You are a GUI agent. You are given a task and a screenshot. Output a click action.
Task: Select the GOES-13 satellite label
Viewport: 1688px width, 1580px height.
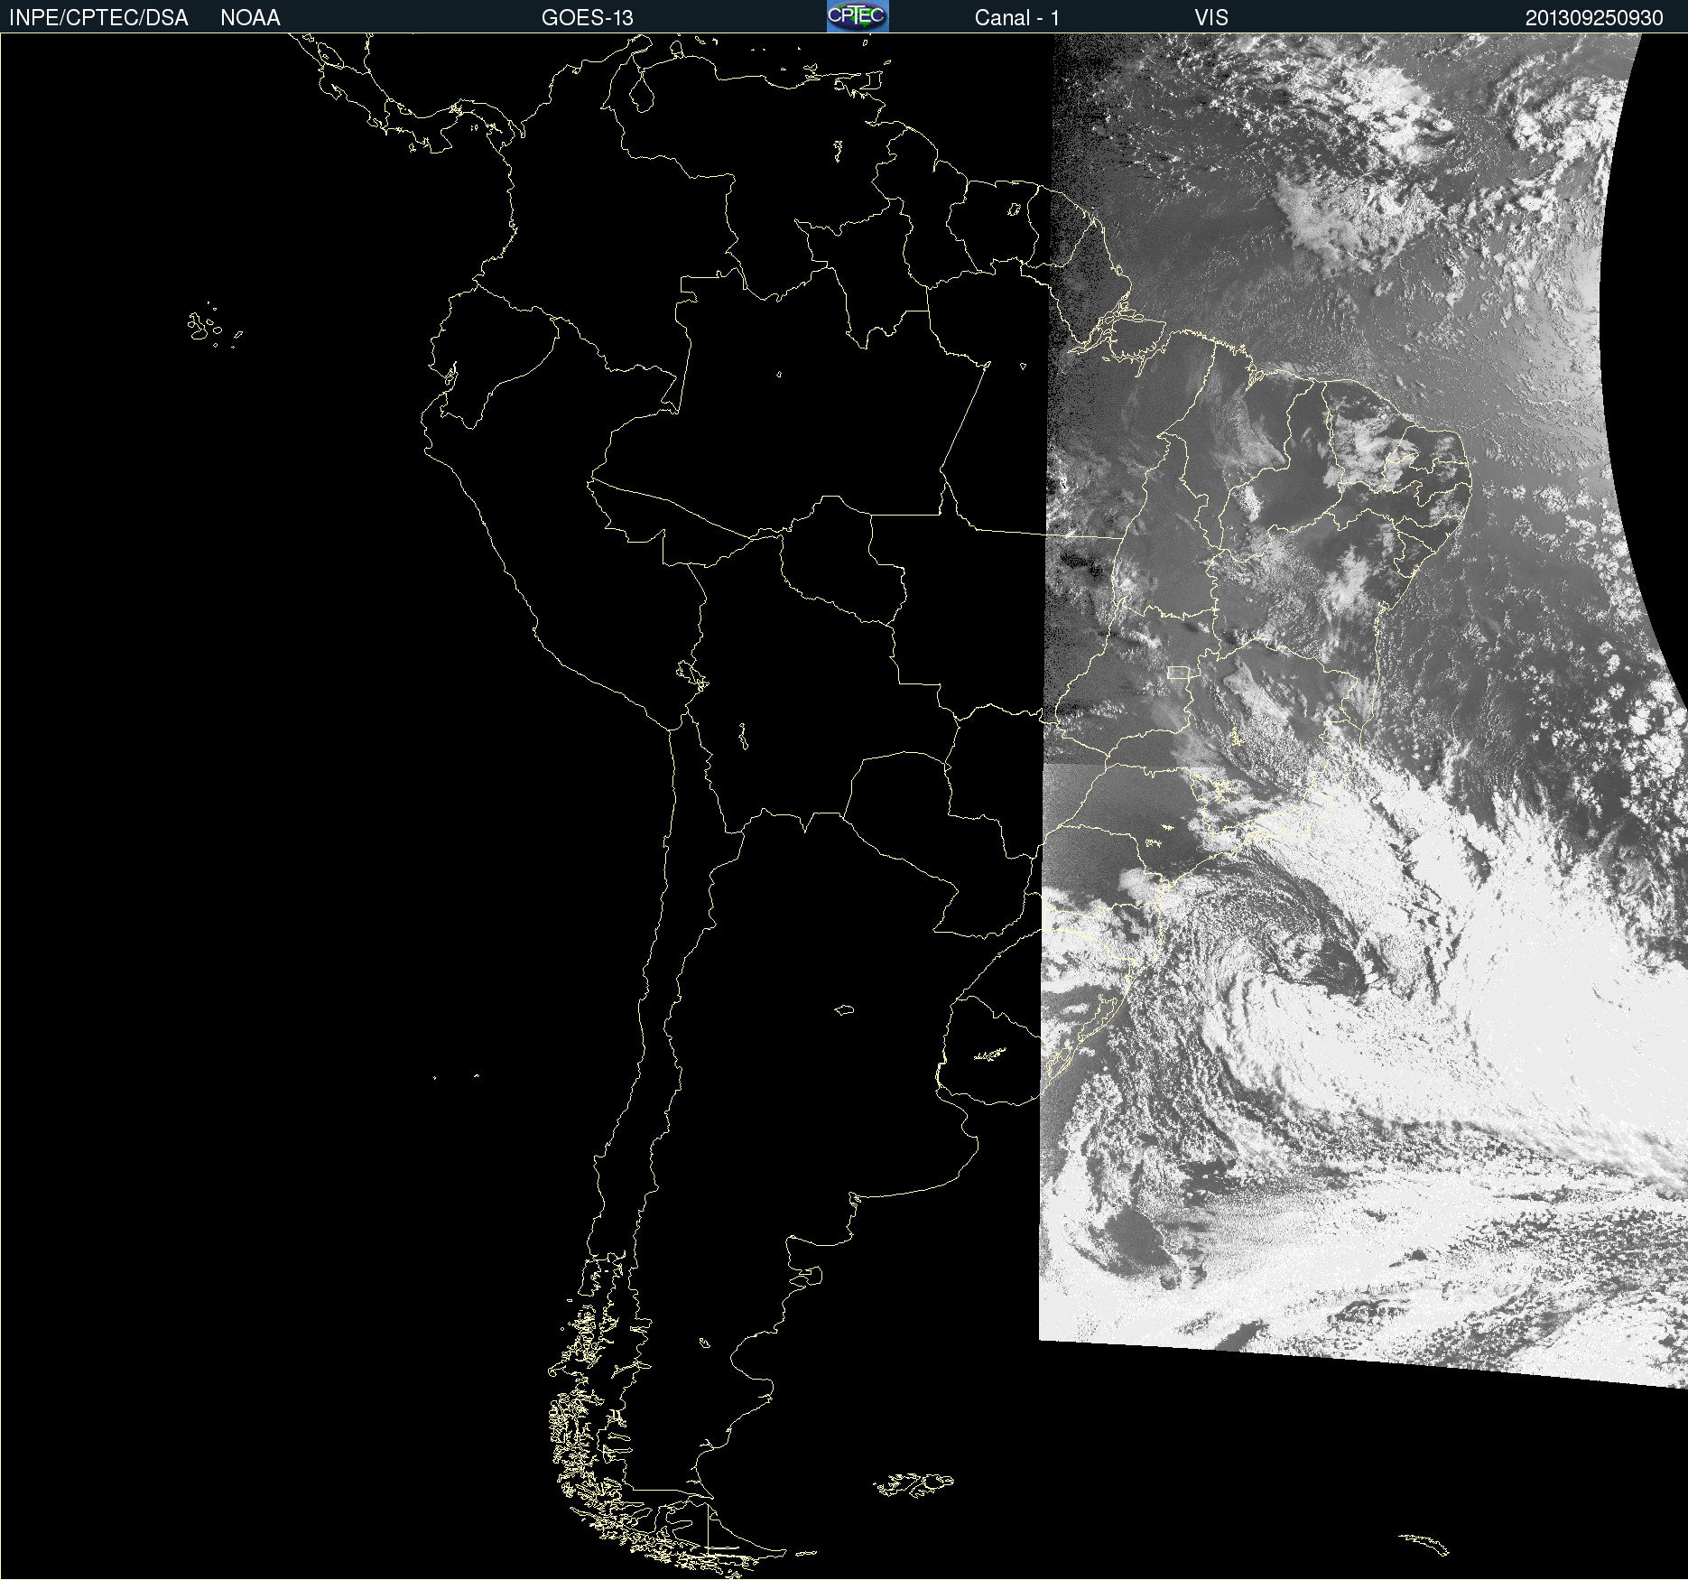[588, 18]
